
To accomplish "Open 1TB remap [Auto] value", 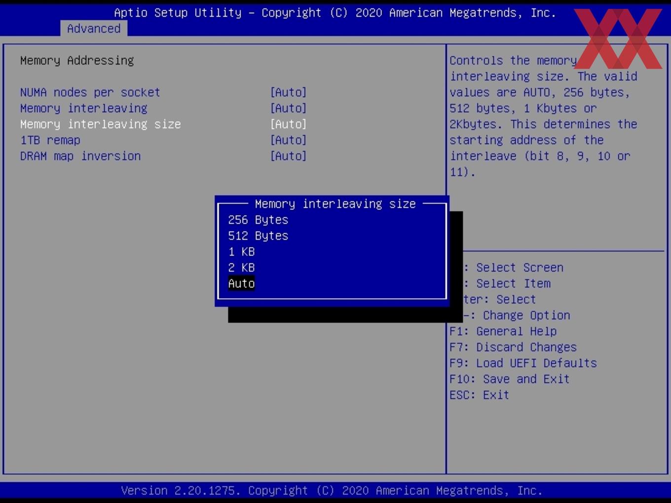I will point(289,140).
